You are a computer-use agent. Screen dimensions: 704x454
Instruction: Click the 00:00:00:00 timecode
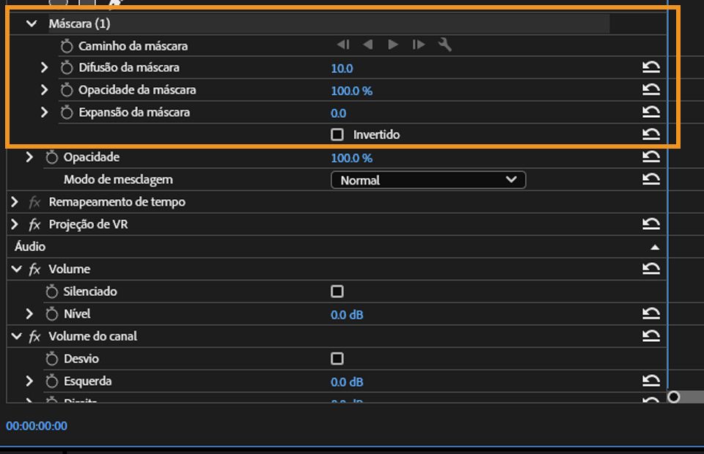[37, 425]
